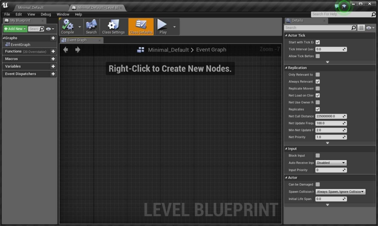378x226 pixels.
Task: Open the Window menu
Action: coord(63,14)
